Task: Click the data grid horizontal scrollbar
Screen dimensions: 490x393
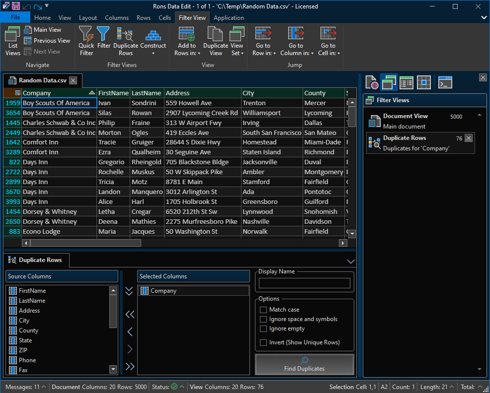Action: (184, 243)
